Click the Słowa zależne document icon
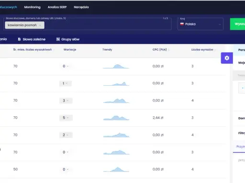The height and width of the screenshot is (183, 245). pos(19,39)
